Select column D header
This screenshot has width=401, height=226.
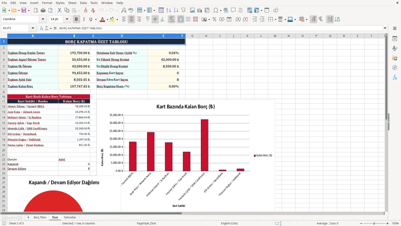point(122,36)
